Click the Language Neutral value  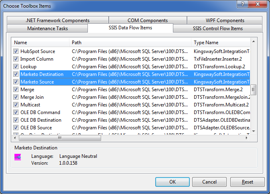(78, 156)
